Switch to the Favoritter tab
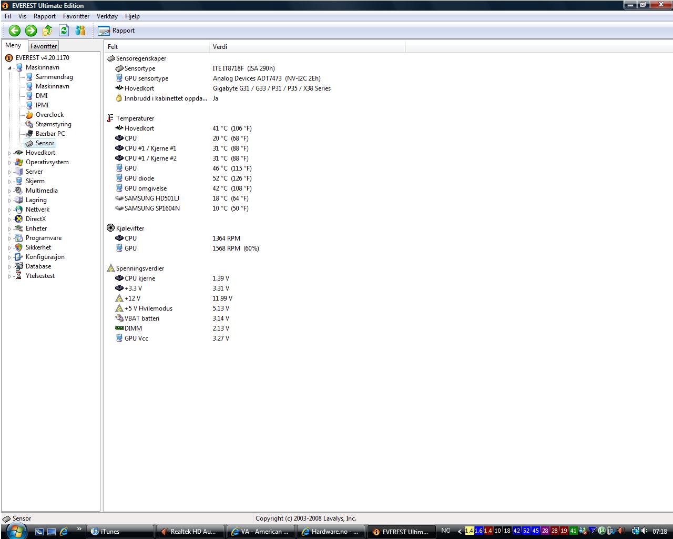 pos(44,46)
